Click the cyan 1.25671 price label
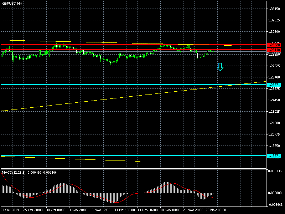This screenshot has width=285, height=214. [x=274, y=85]
